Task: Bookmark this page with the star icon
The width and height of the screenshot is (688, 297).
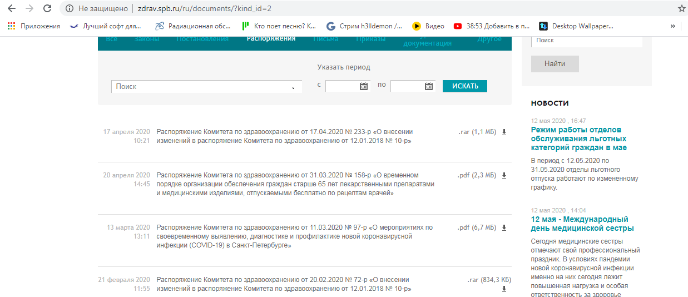Action: tap(681, 8)
